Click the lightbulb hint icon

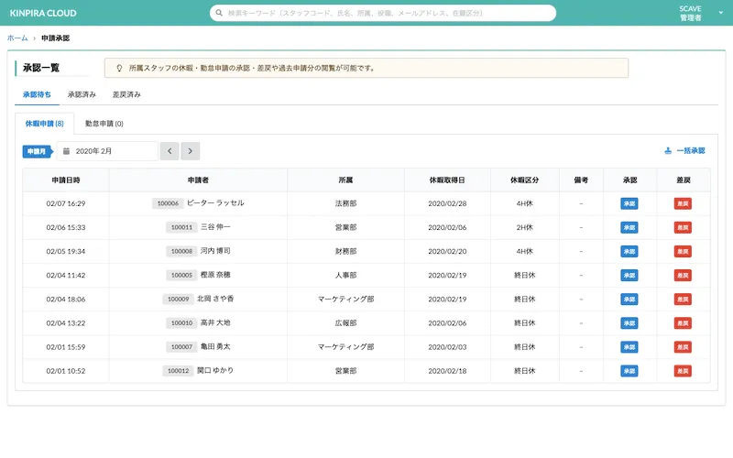pos(119,68)
